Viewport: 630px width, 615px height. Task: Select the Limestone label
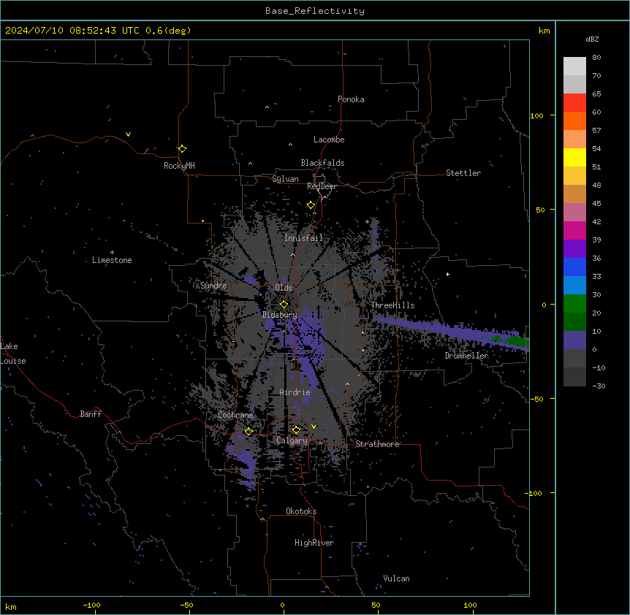pyautogui.click(x=112, y=260)
